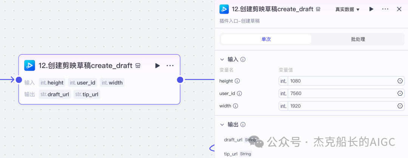Click the draft_url output row in panel
Screen dimensions: 408x158
point(240,140)
